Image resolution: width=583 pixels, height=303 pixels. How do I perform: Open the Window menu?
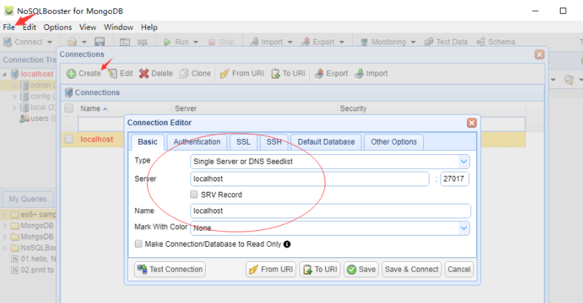tap(119, 27)
